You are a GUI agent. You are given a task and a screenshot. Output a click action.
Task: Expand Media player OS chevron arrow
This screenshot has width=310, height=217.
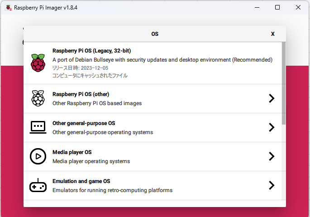[x=272, y=156]
